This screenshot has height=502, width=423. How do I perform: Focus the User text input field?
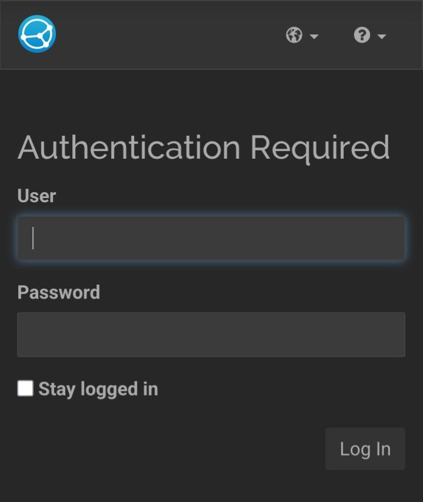(211, 238)
